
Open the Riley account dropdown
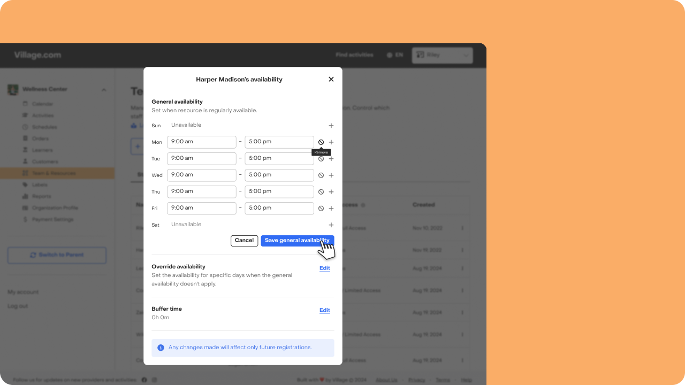coord(443,55)
